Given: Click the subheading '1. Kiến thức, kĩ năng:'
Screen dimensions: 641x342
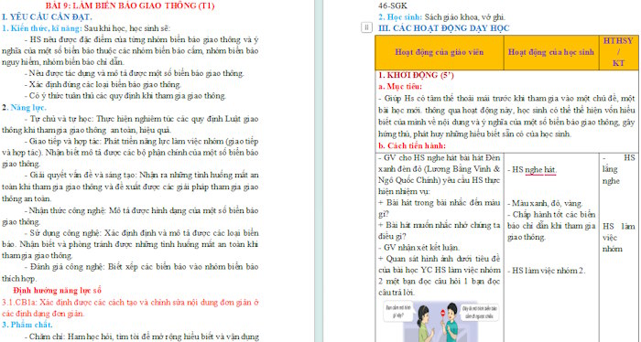Looking at the screenshot, I should click(42, 28).
